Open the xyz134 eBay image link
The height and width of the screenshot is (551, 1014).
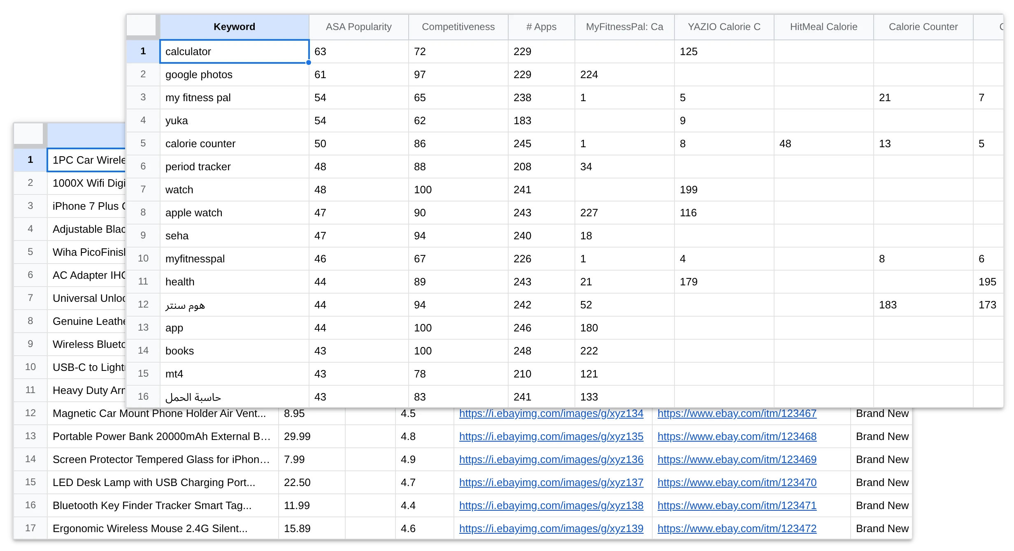[551, 413]
